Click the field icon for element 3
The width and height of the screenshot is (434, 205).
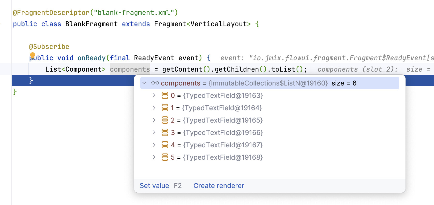click(165, 133)
